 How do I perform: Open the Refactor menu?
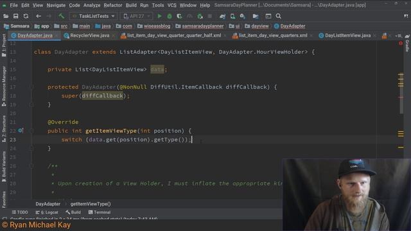click(x=113, y=5)
